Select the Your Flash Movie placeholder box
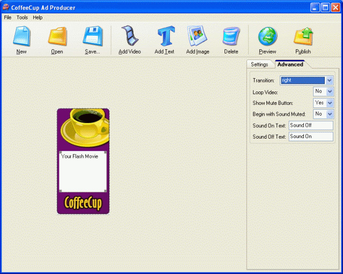Viewport: 343px width, 274px height. [83, 172]
